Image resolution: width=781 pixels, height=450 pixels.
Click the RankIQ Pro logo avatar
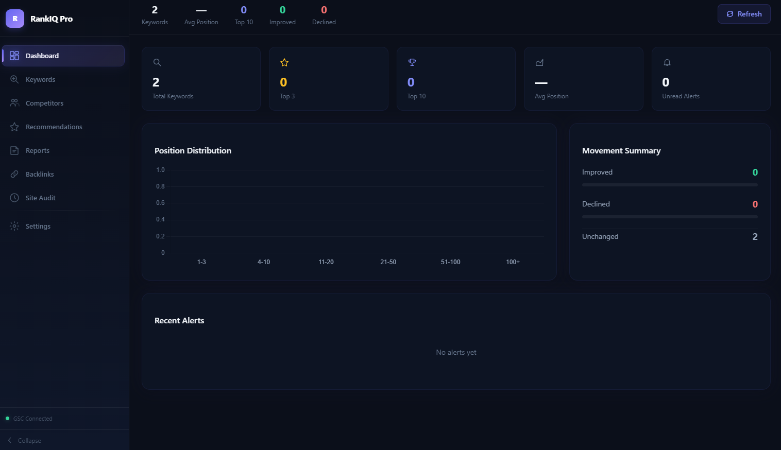[x=14, y=18]
